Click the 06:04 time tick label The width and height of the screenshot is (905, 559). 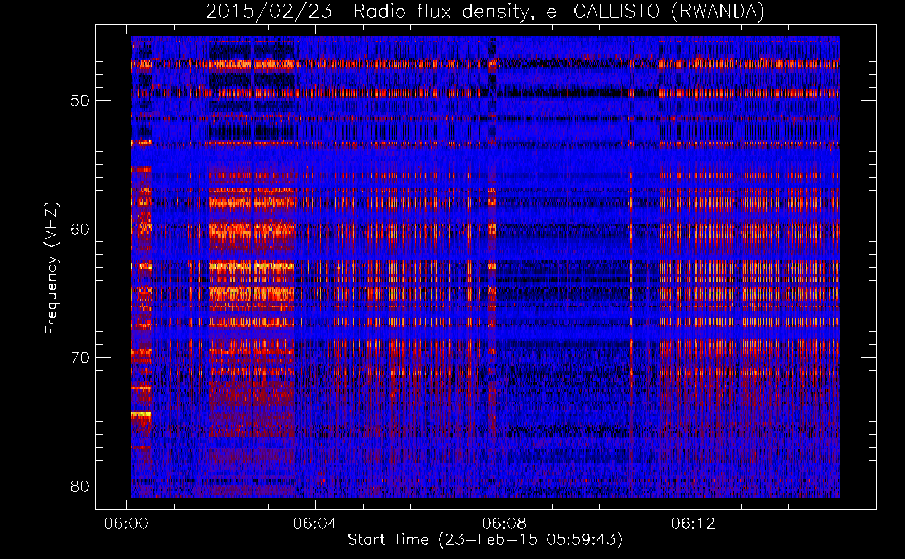315,523
